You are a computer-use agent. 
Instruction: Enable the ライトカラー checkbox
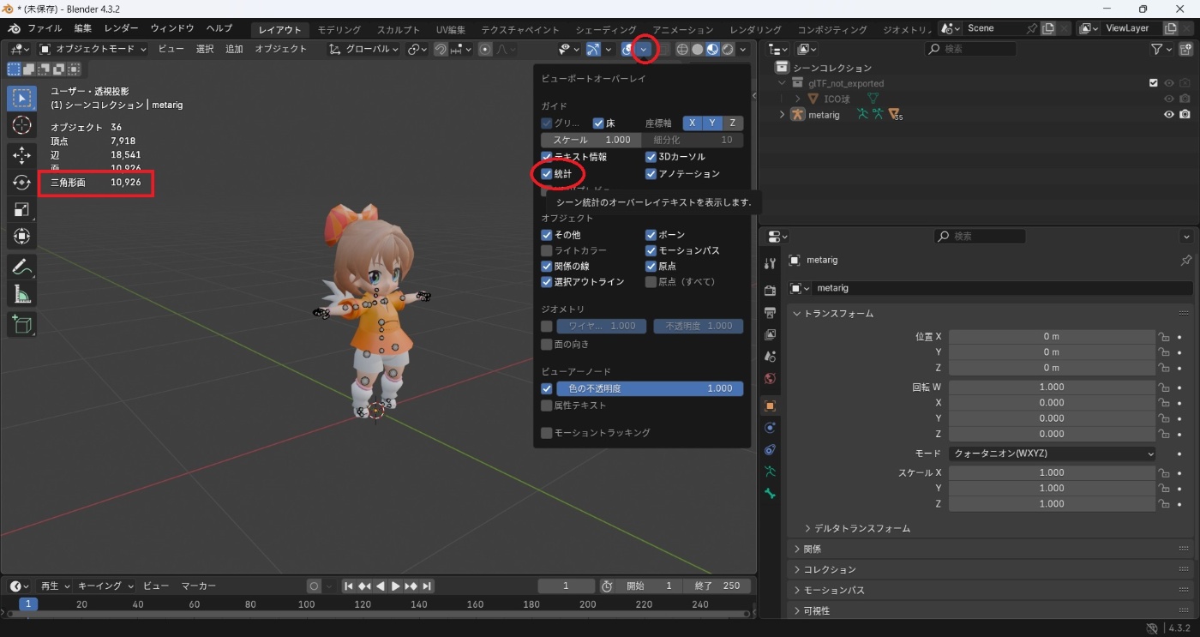(547, 250)
